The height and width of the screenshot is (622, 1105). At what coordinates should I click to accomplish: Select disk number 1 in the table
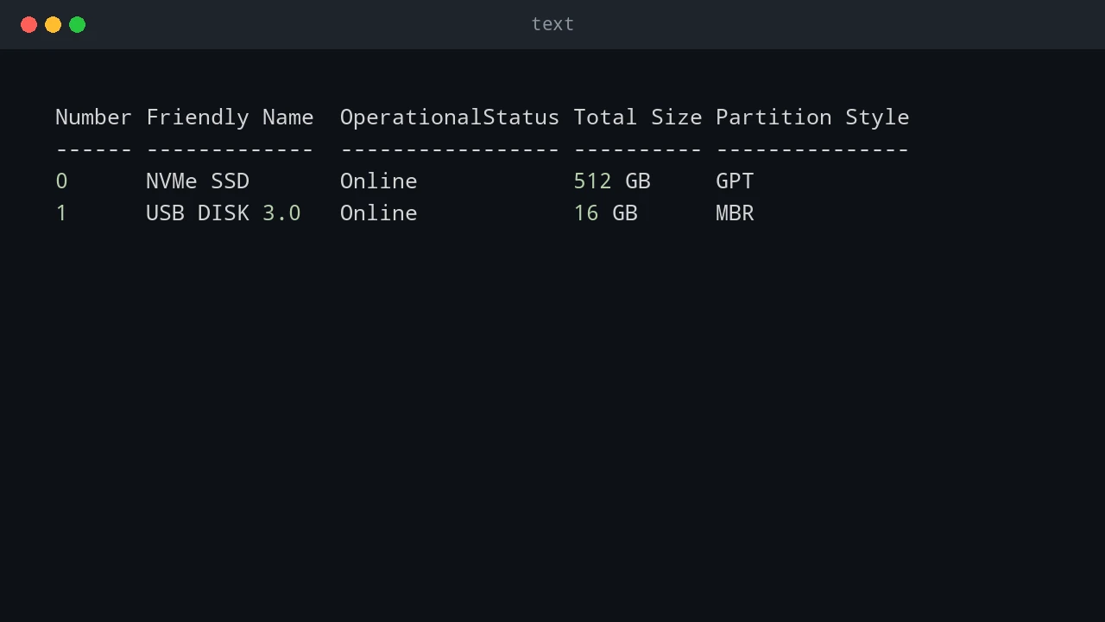click(61, 213)
